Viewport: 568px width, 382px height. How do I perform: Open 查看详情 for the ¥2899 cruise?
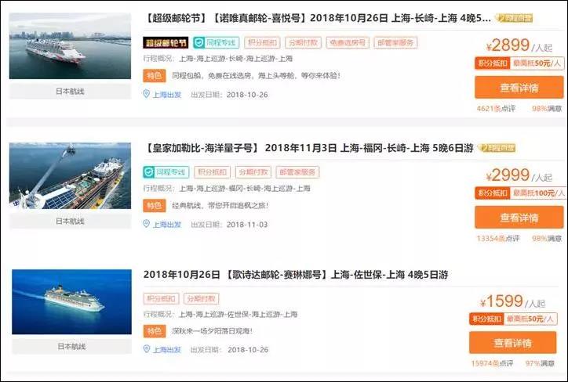pyautogui.click(x=519, y=88)
